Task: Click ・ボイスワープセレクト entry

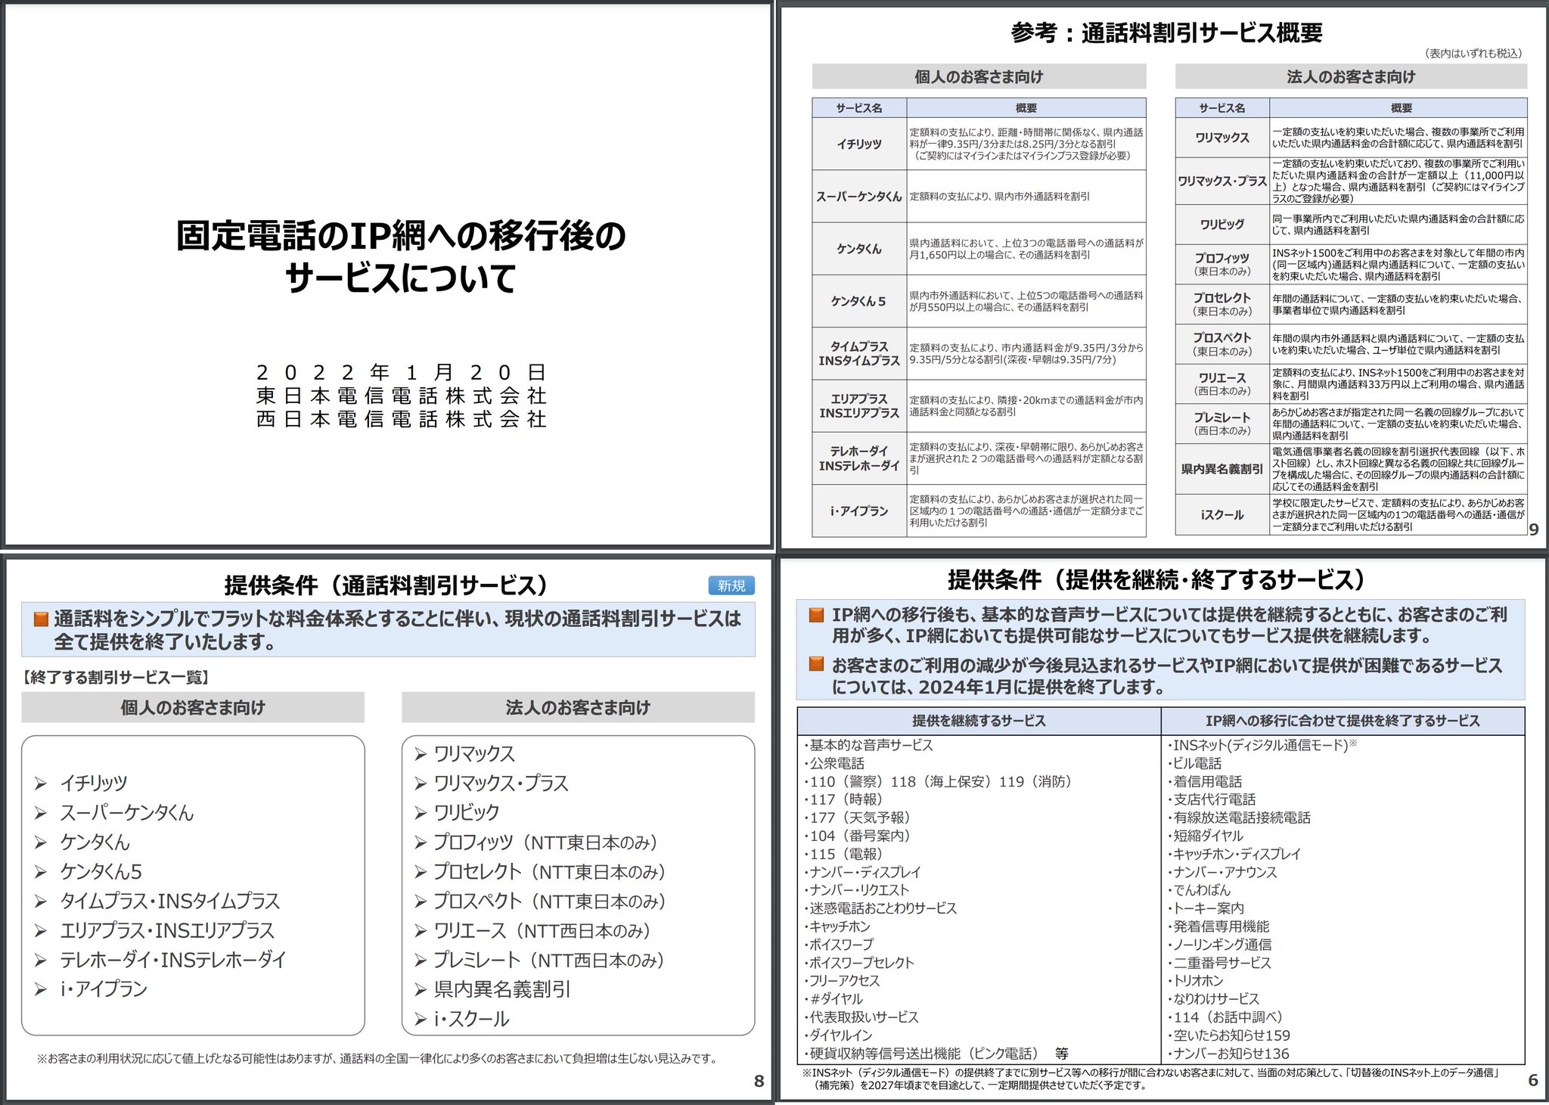Action: click(x=858, y=962)
